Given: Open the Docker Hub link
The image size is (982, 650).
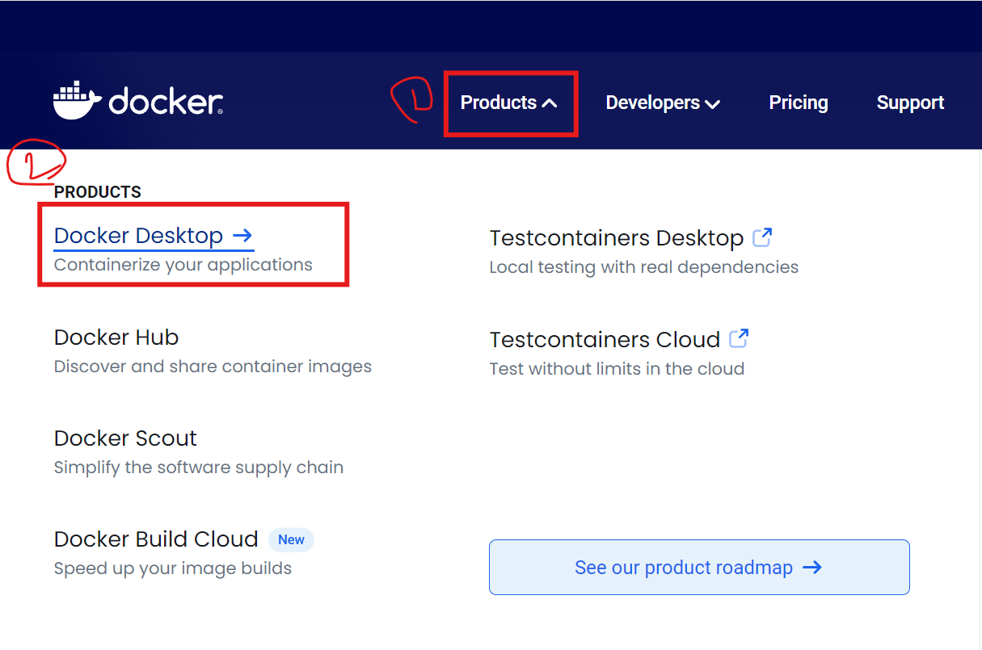Looking at the screenshot, I should pyautogui.click(x=116, y=338).
